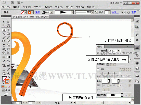
Task: Open the Symbols panel club icon
Action: coord(137,40)
